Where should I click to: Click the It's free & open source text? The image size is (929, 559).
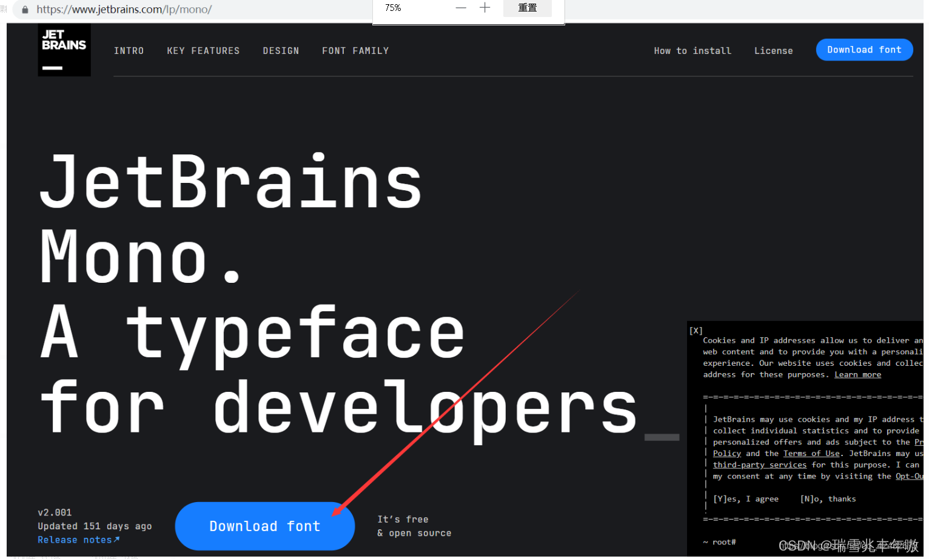pyautogui.click(x=414, y=526)
